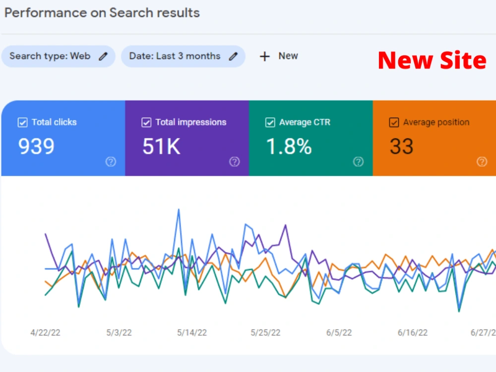The width and height of the screenshot is (496, 372).
Task: Click the Total impressions label
Action: (x=191, y=122)
